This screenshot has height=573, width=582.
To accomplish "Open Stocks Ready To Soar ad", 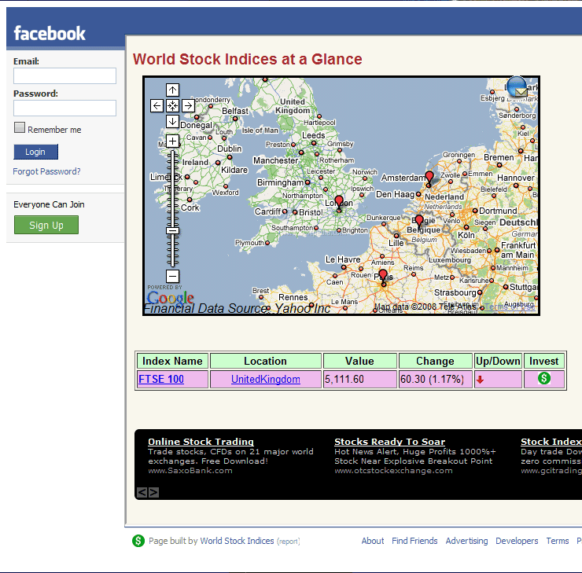I will click(390, 441).
